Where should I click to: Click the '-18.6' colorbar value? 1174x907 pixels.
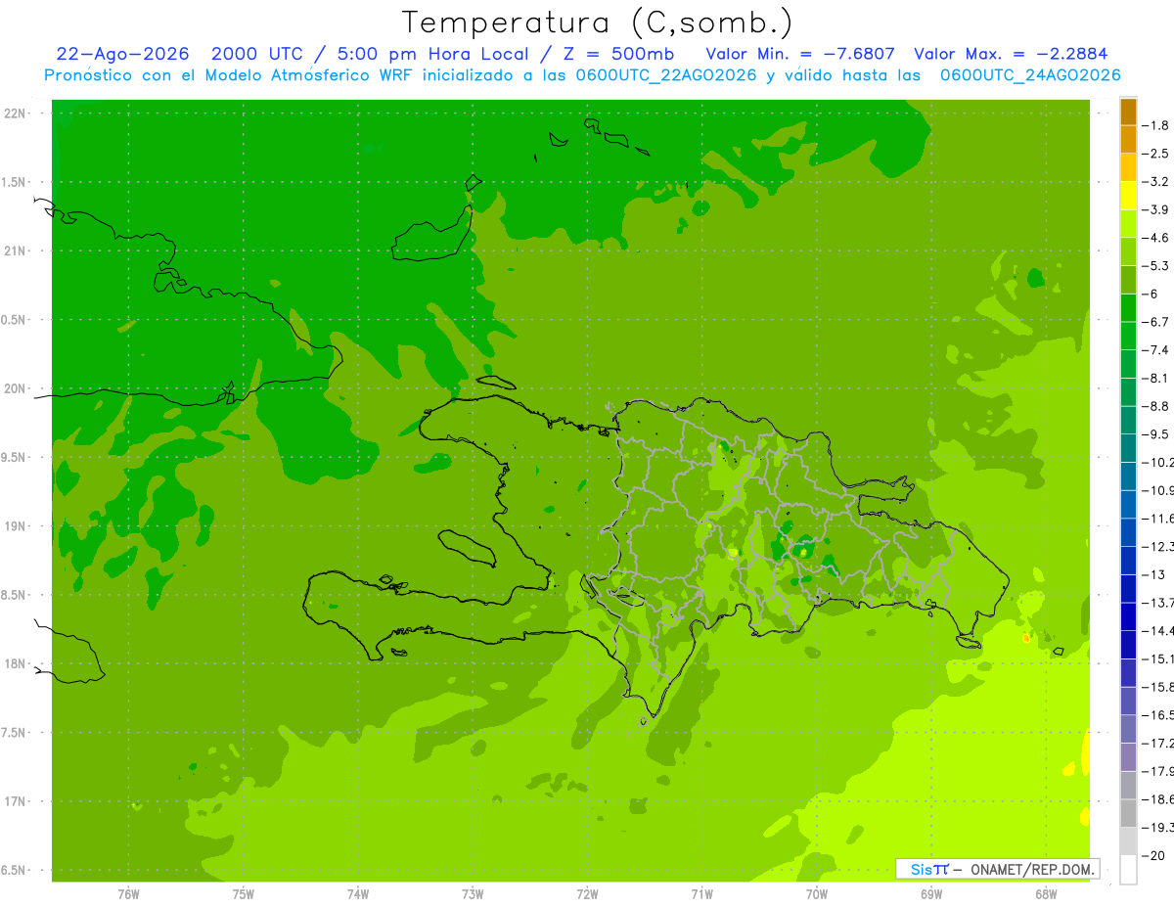click(x=1157, y=799)
